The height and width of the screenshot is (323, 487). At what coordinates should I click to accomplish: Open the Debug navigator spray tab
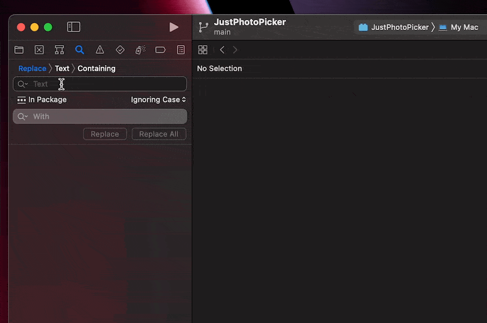click(141, 50)
